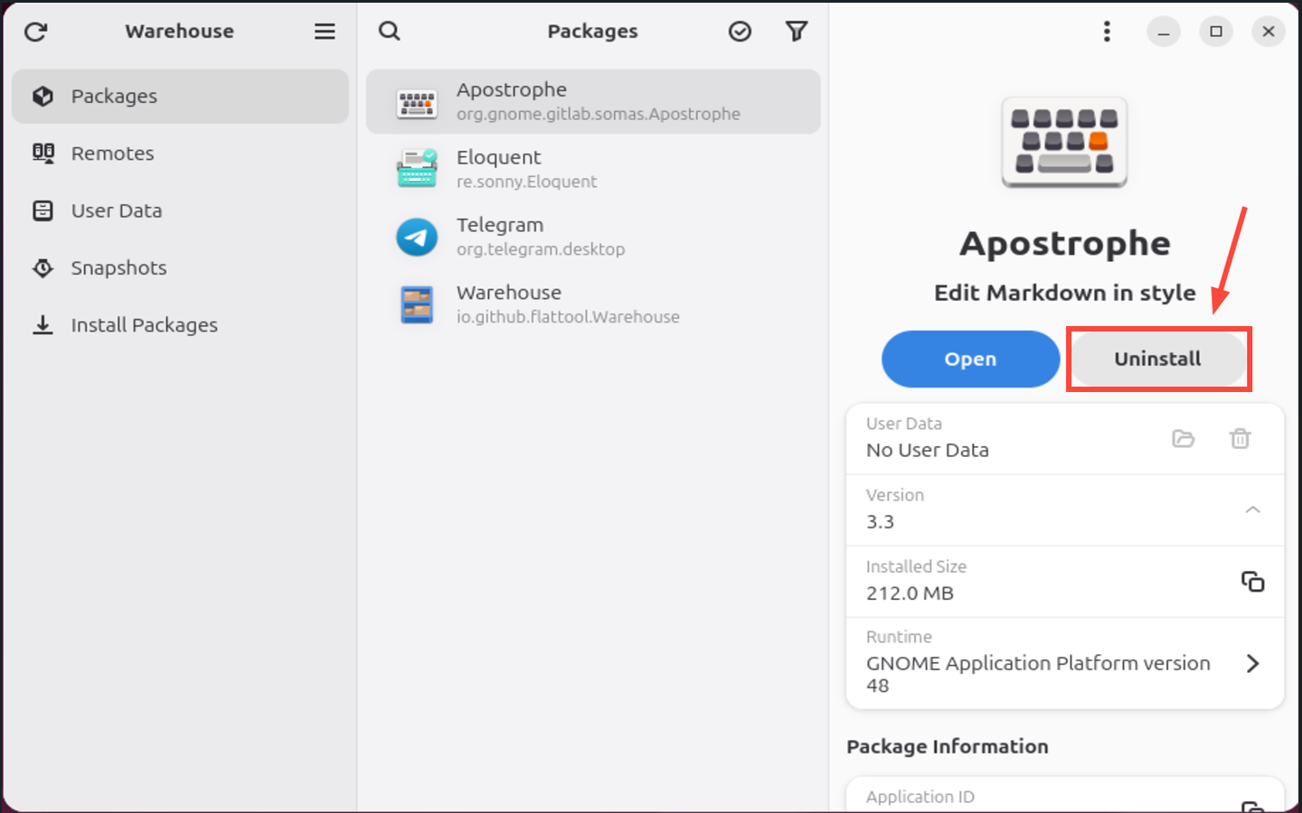Switch to Snapshots page

coord(118,268)
